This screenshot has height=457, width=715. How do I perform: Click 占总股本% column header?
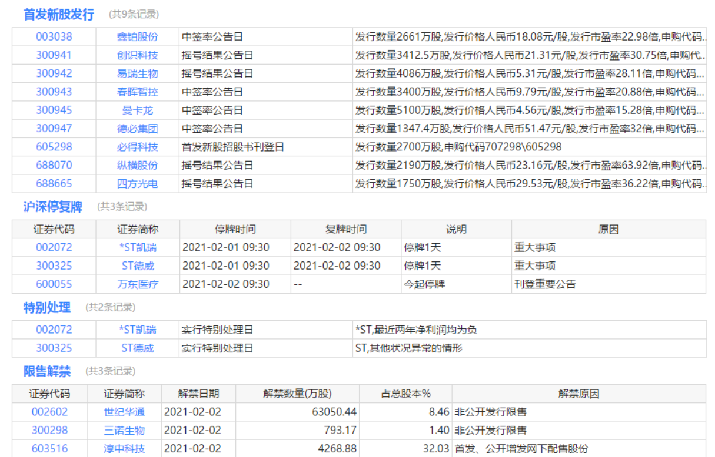click(405, 394)
